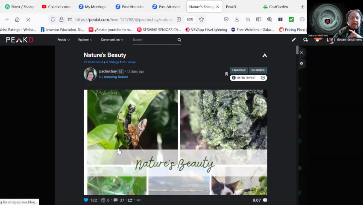Switch to the Fiverr / Shopp tab
The image size is (363, 205).
pyautogui.click(x=20, y=7)
